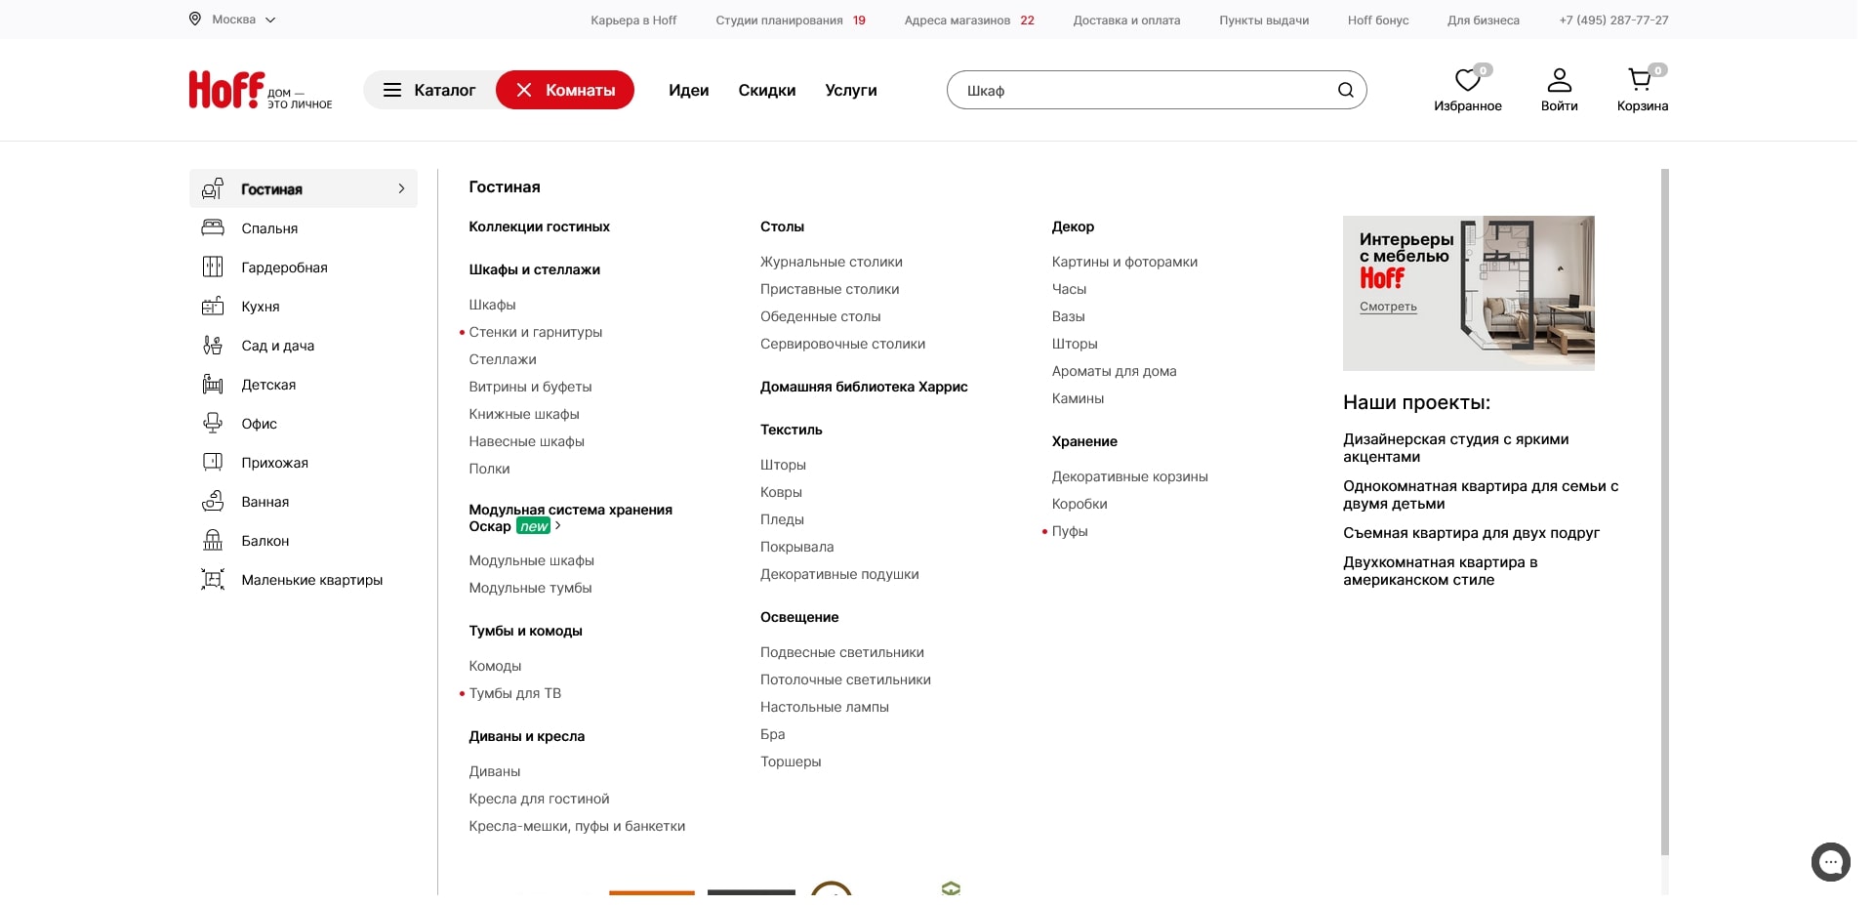Click the Ванная bathtub icon

(213, 502)
